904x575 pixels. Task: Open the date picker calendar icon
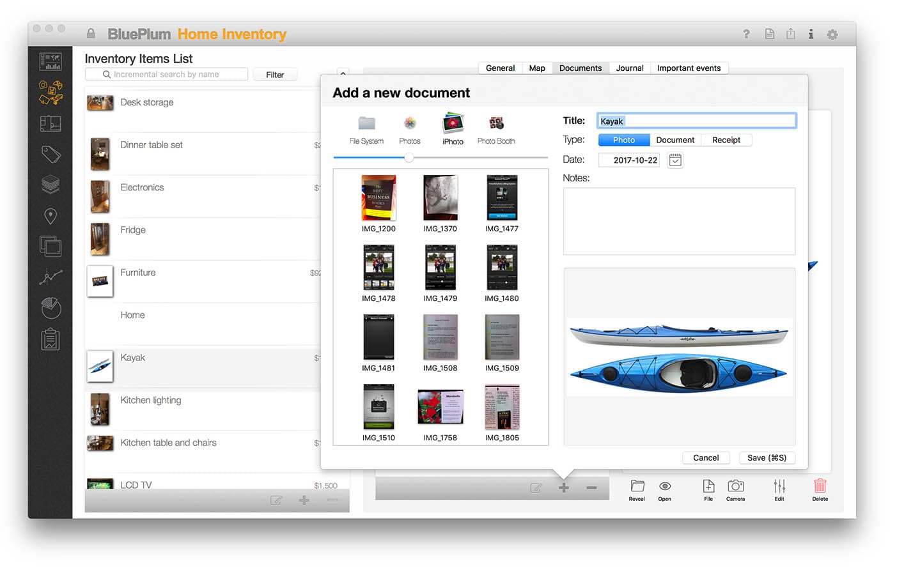(675, 160)
